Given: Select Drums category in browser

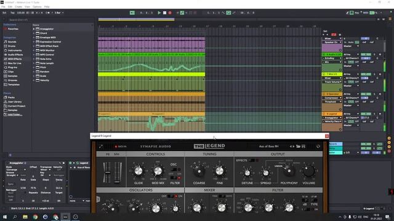Looking at the screenshot, I should [x=12, y=46].
